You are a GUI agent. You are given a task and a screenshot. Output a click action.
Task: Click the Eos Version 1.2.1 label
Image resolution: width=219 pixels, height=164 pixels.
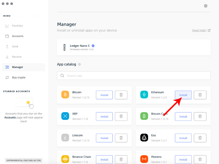click(x=159, y=140)
